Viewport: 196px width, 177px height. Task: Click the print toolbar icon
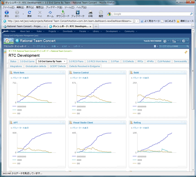(91, 13)
